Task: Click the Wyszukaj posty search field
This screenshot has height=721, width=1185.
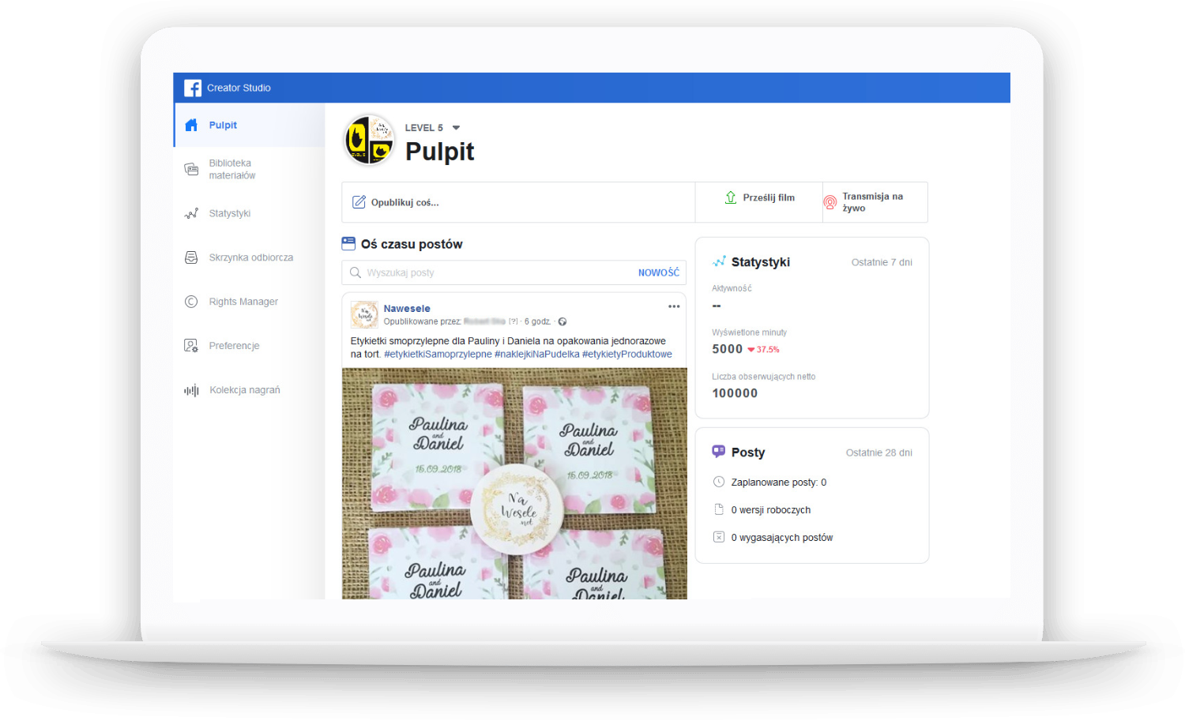Action: (498, 272)
